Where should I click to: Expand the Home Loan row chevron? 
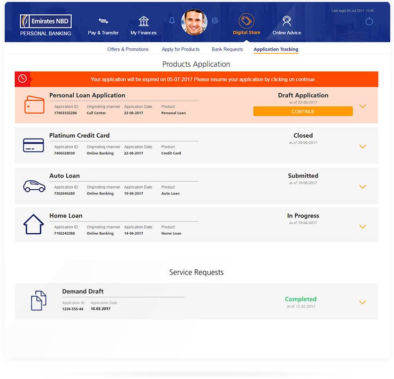362,227
